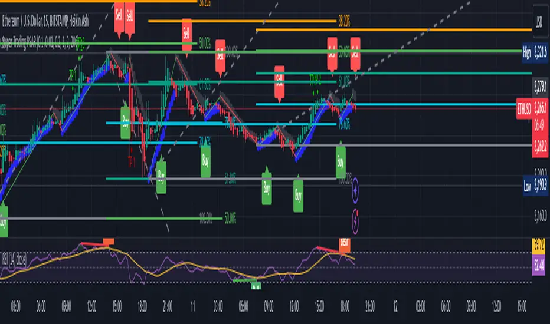Click the yellow 59.72 RSI value
The height and width of the screenshot is (324, 550).
[539, 245]
